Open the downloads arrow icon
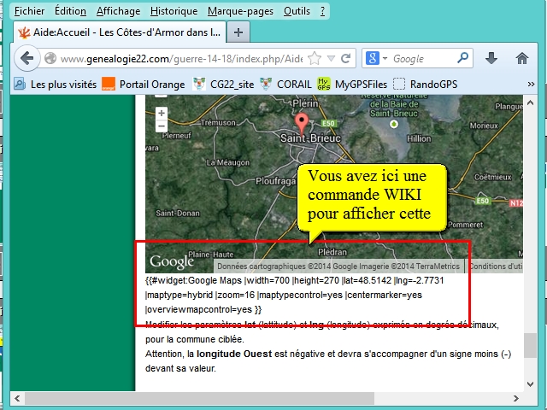Image resolution: width=547 pixels, height=410 pixels. (x=491, y=58)
